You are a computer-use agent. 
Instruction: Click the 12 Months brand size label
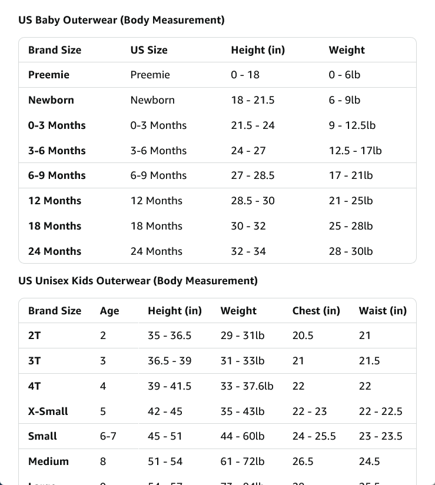(55, 201)
